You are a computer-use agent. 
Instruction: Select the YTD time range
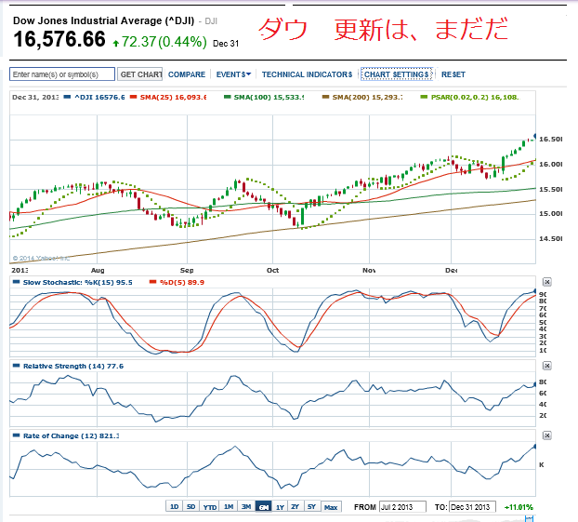pos(210,507)
